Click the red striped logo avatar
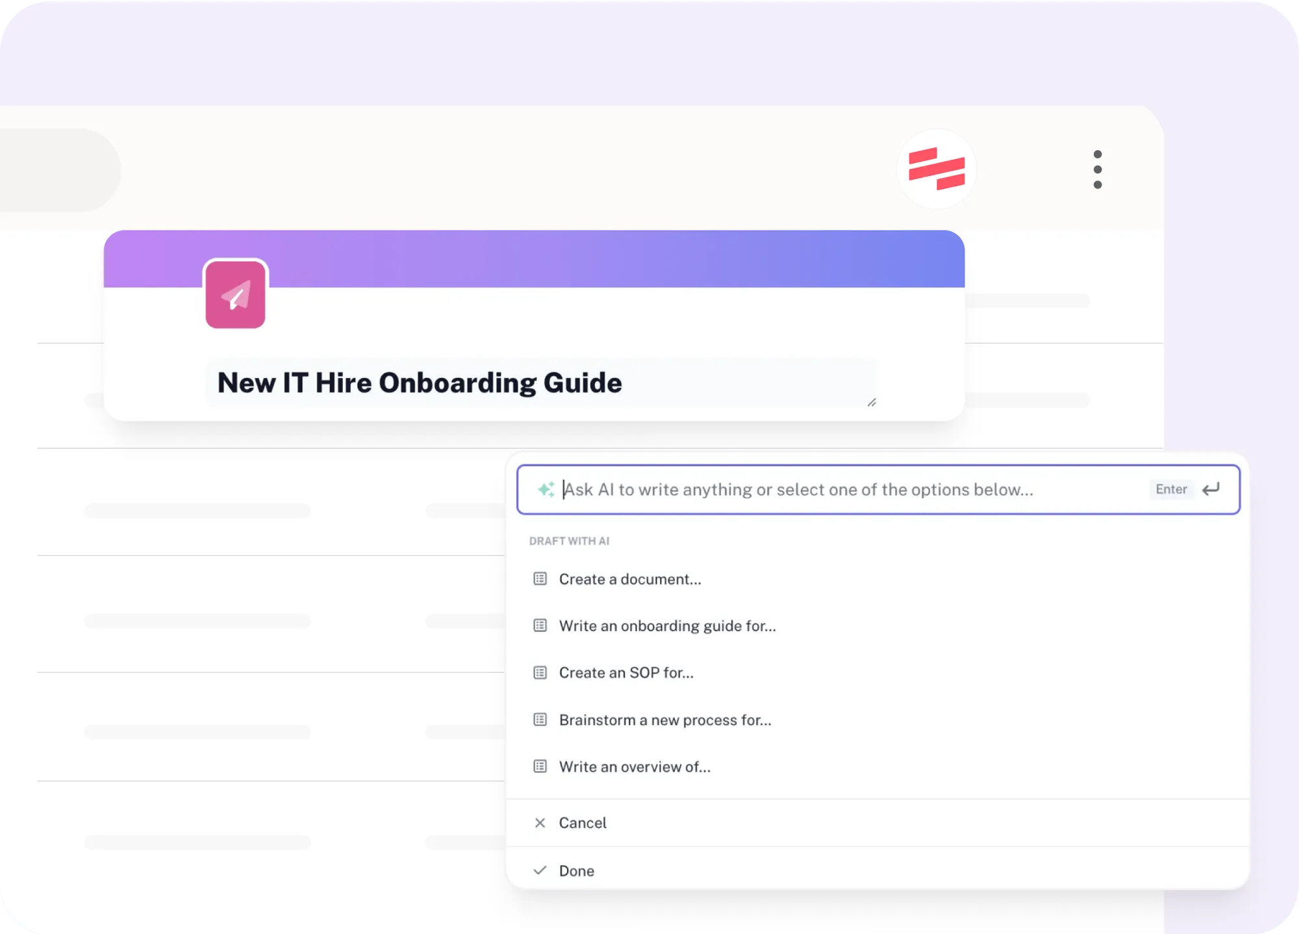Screen dimensions: 1299x934 (937, 169)
